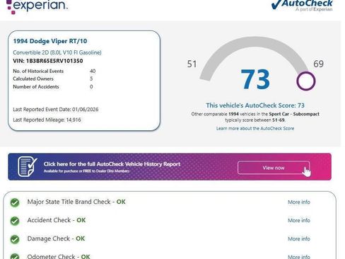Click Last Reported Mileage 14,916
Screen dimensions: 345x259
pos(47,120)
